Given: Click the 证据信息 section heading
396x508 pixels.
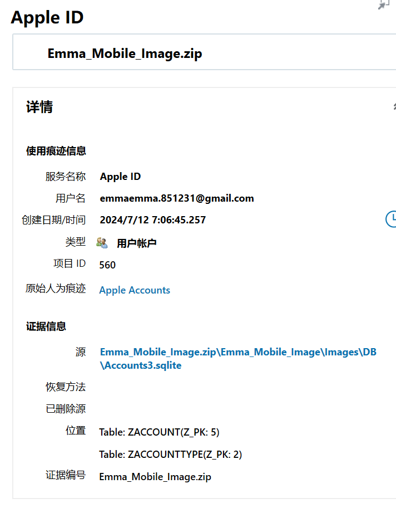Looking at the screenshot, I should [46, 326].
